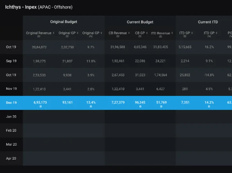Click the 7,27,379 value in Dec 19
The image size is (232, 173).
point(118,102)
